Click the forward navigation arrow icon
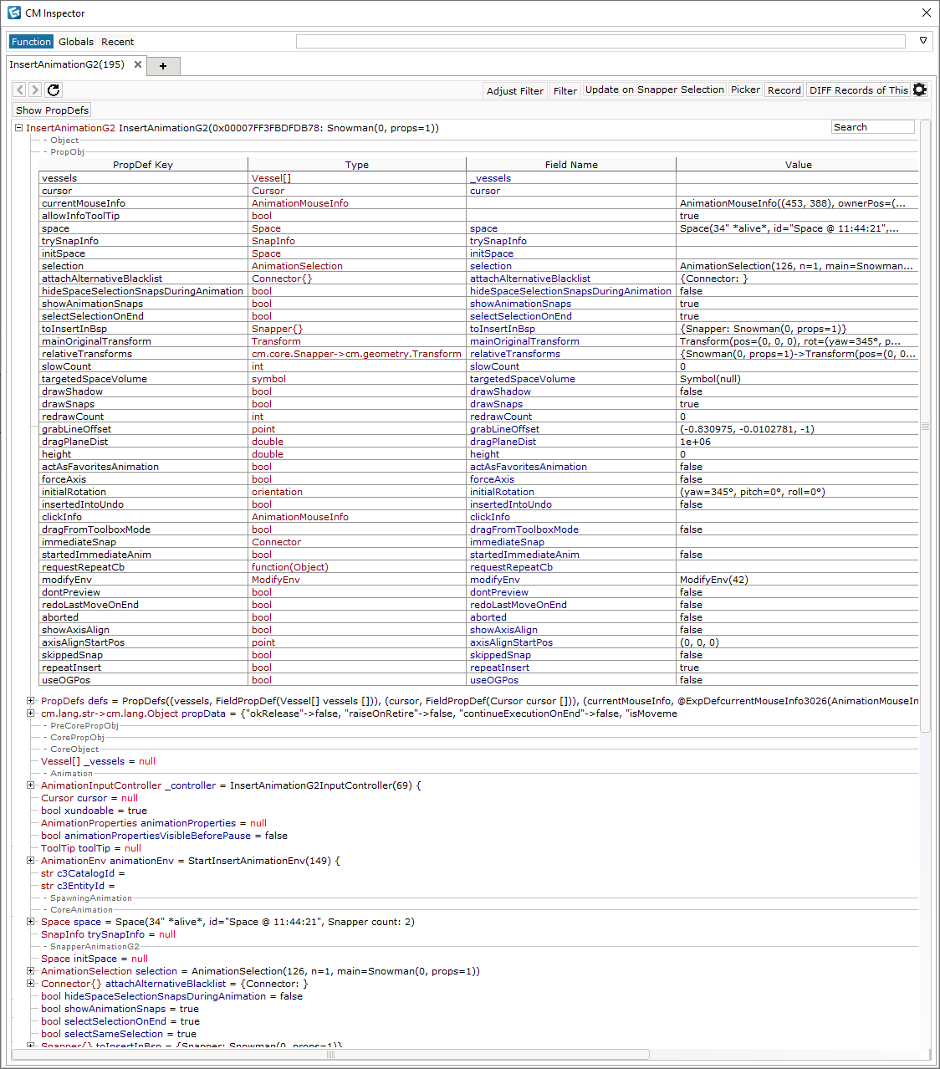940x1069 pixels. (x=34, y=90)
